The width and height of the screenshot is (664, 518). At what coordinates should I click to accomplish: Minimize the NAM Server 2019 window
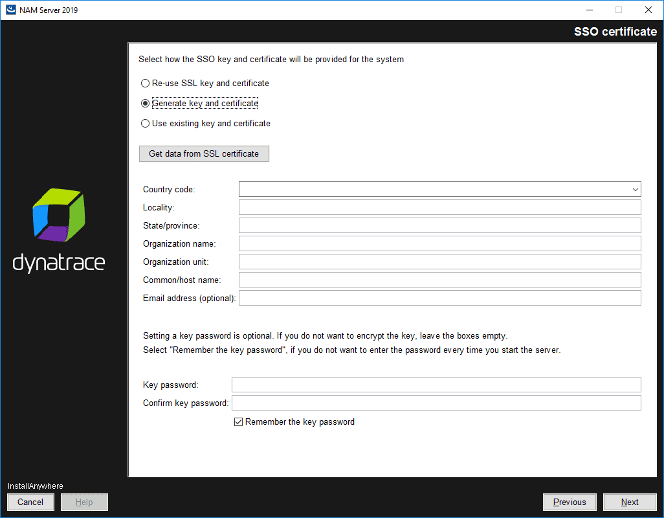point(590,10)
